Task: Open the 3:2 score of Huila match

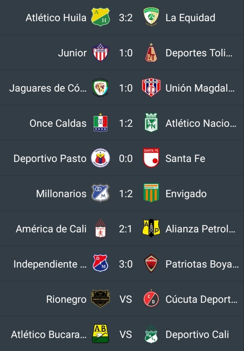Action: click(126, 18)
